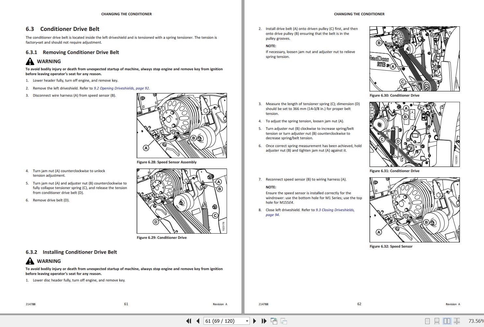Viewport: 484px width, 327px height.
Task: Click the go to previous view icon
Action: pos(274,321)
